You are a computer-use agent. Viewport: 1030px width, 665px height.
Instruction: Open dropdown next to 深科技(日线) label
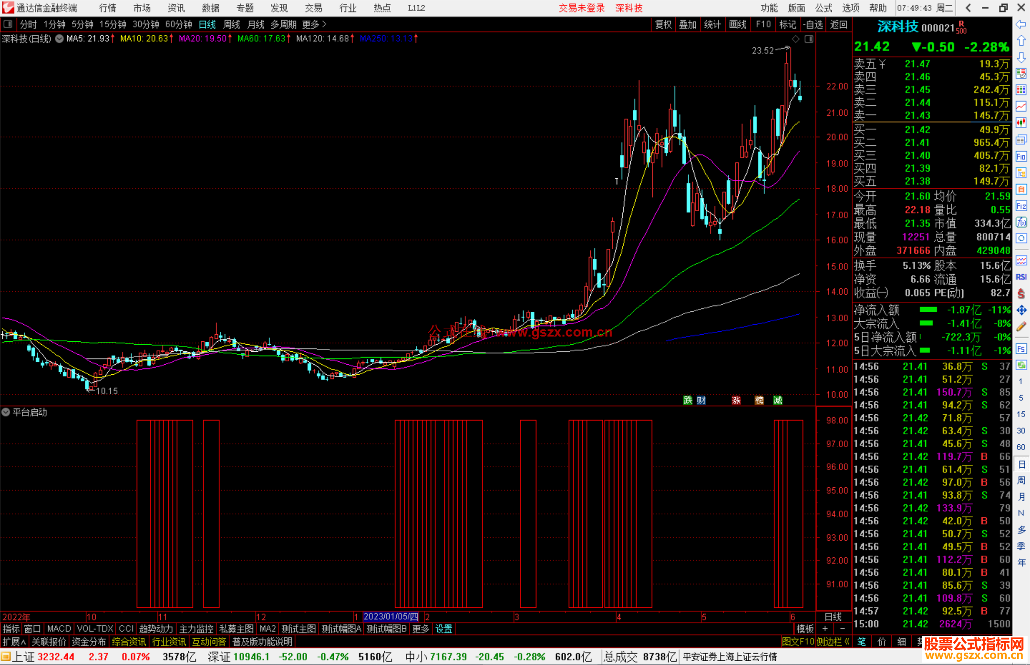click(x=60, y=39)
